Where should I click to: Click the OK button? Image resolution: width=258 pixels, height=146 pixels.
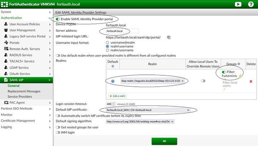[x=164, y=141]
